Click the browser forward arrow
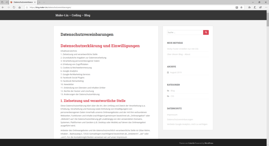 (x=8, y=7)
